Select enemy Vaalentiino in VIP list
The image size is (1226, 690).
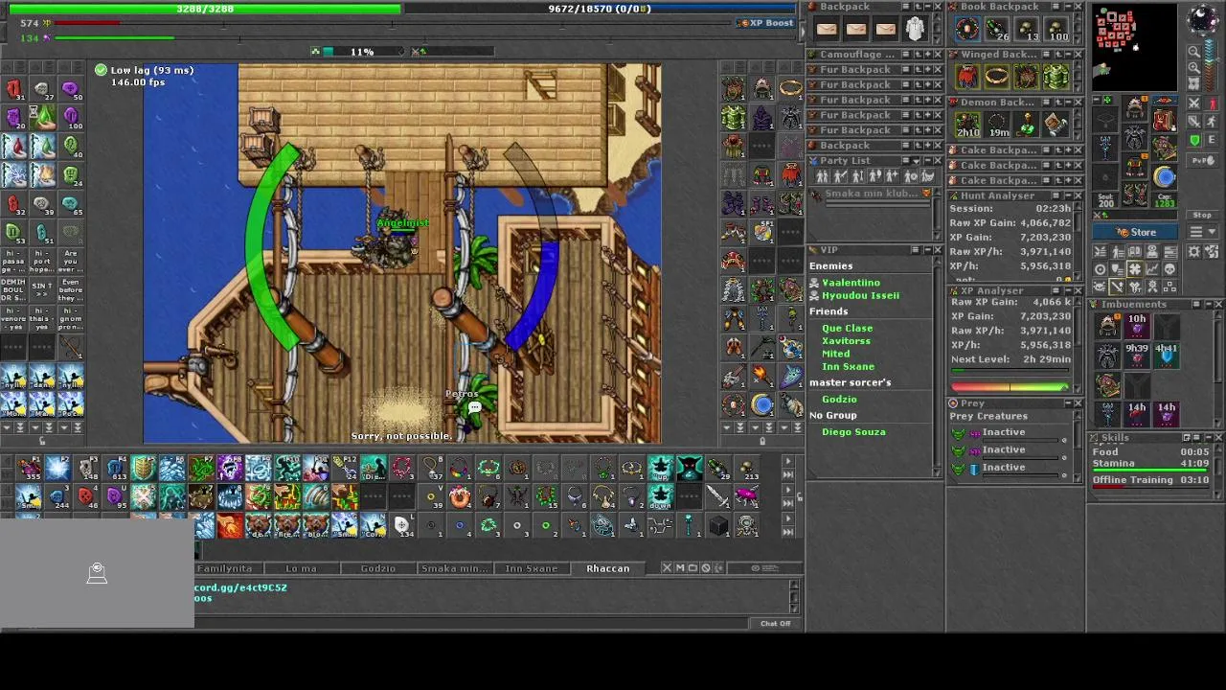851,283
